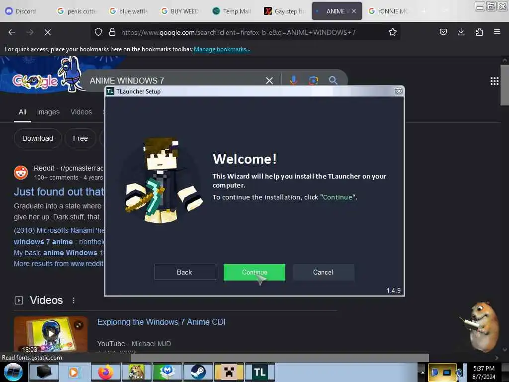Go back a page in Firefox
509x382 pixels.
[x=12, y=32]
